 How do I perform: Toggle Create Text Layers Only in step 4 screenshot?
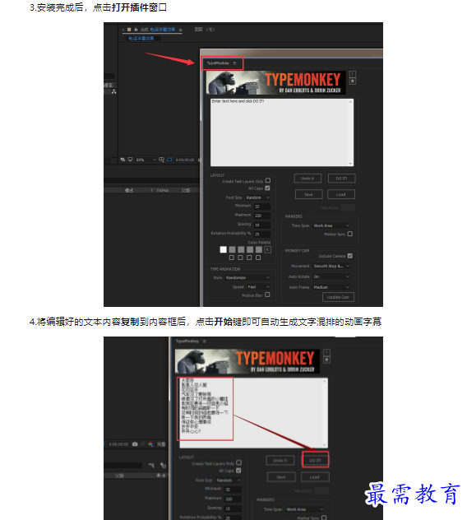[x=239, y=462]
